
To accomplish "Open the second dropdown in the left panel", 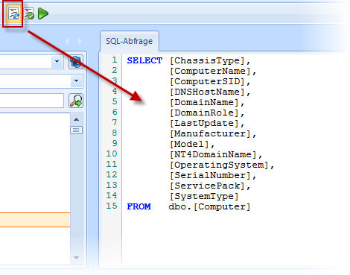I will (76, 81).
